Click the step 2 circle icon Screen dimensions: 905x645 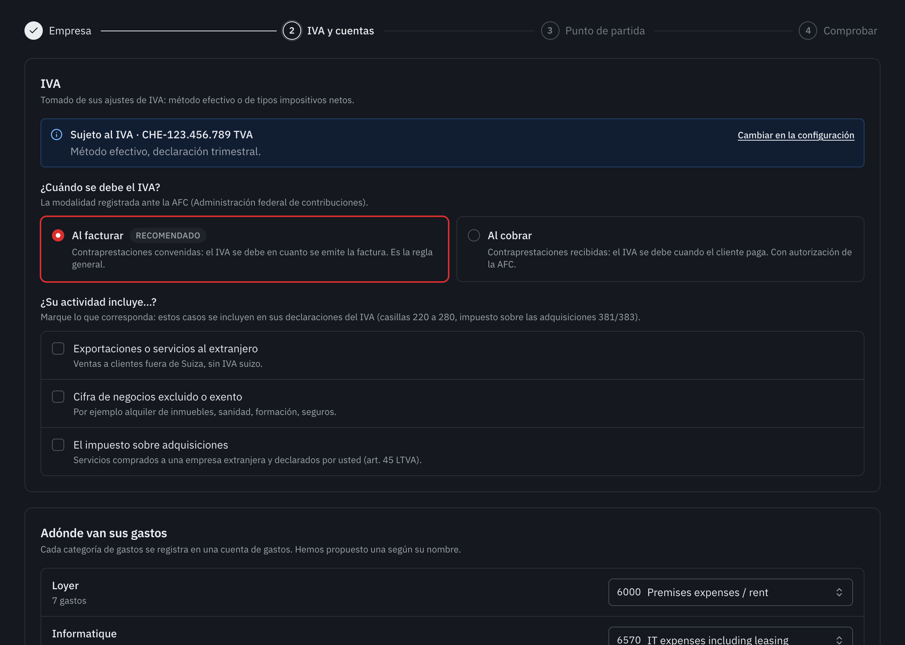pyautogui.click(x=292, y=31)
